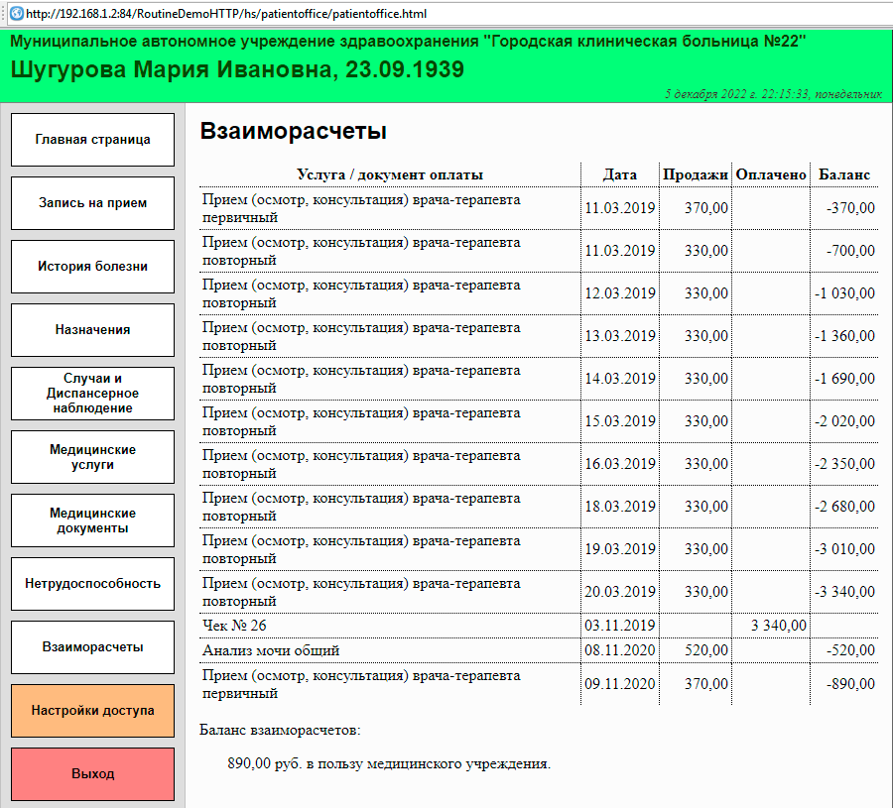Click the Баланс column header
Image resolution: width=893 pixels, height=808 pixels.
point(843,174)
